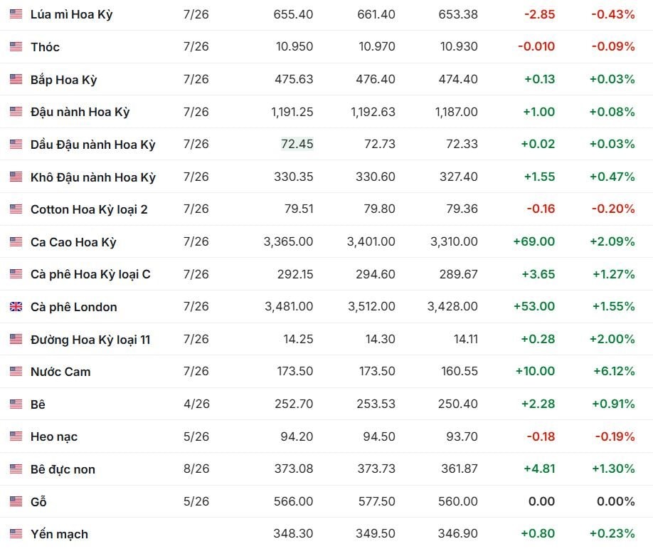
Task: Click the UK flag beside Cà phê London
Action: 16,307
